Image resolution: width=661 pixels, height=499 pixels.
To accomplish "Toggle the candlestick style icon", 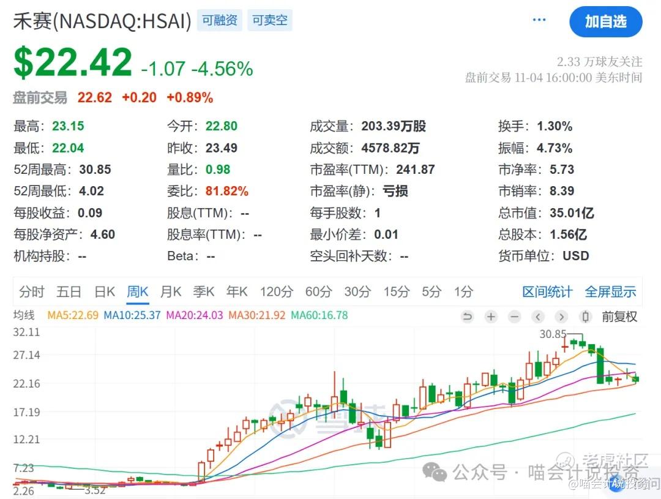I will 585,317.
